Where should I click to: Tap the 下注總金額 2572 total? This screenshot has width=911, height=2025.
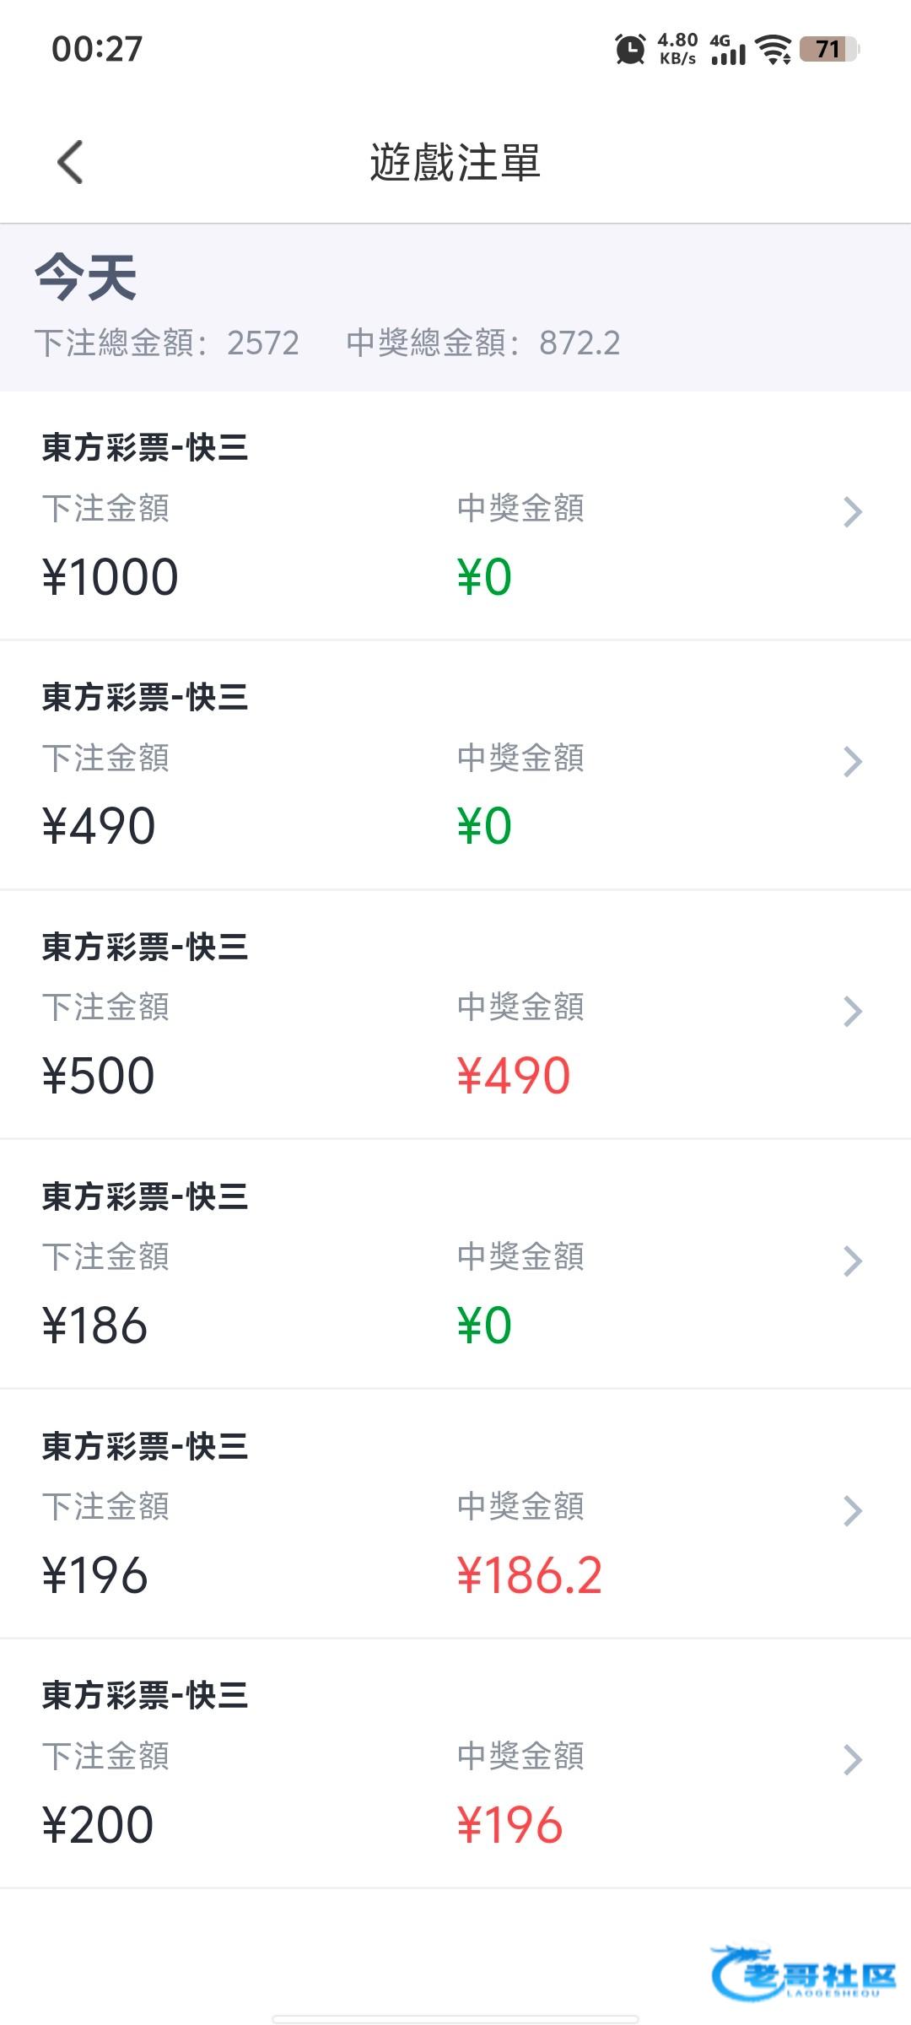(167, 343)
